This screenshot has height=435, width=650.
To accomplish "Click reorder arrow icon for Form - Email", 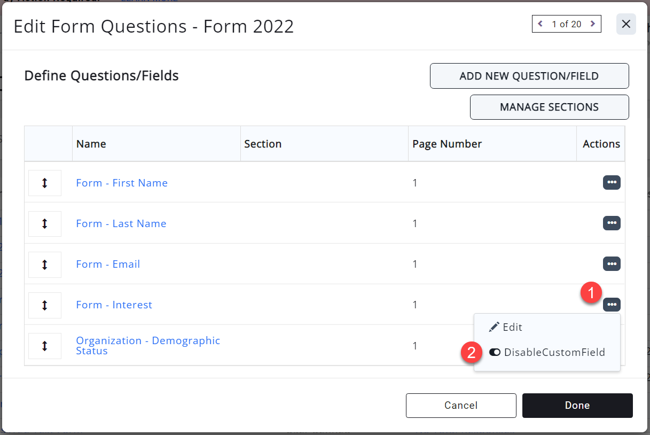I will point(45,264).
